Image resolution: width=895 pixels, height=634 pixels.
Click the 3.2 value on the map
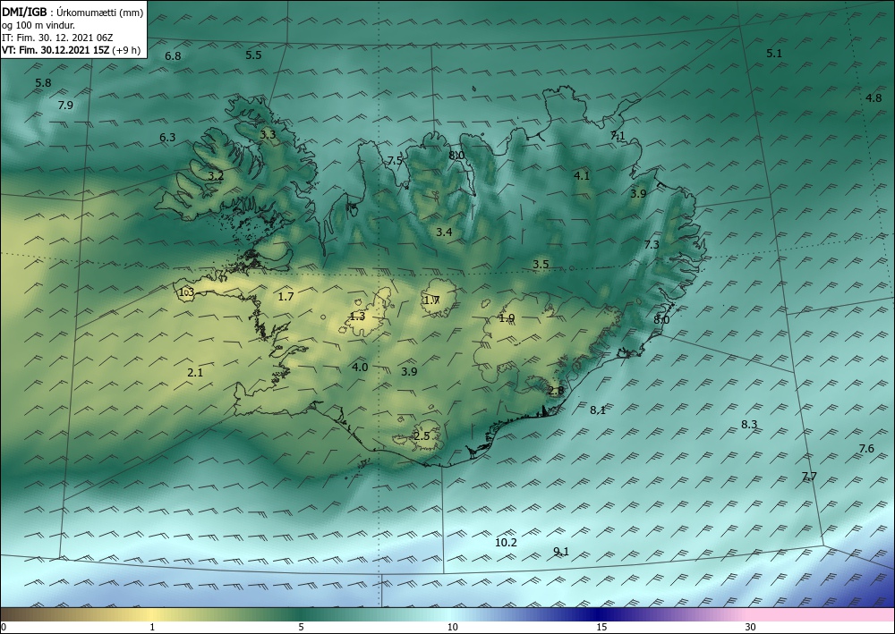[216, 176]
